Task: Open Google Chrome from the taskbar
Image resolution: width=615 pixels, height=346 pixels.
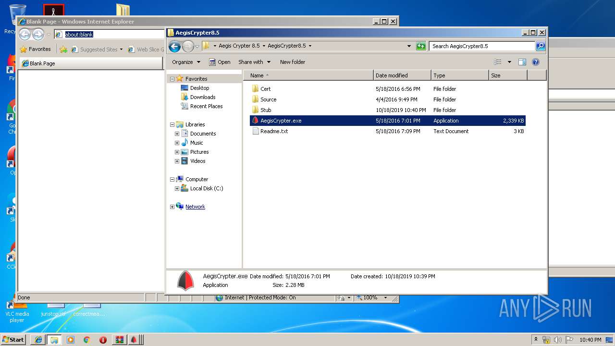Action: 86,340
